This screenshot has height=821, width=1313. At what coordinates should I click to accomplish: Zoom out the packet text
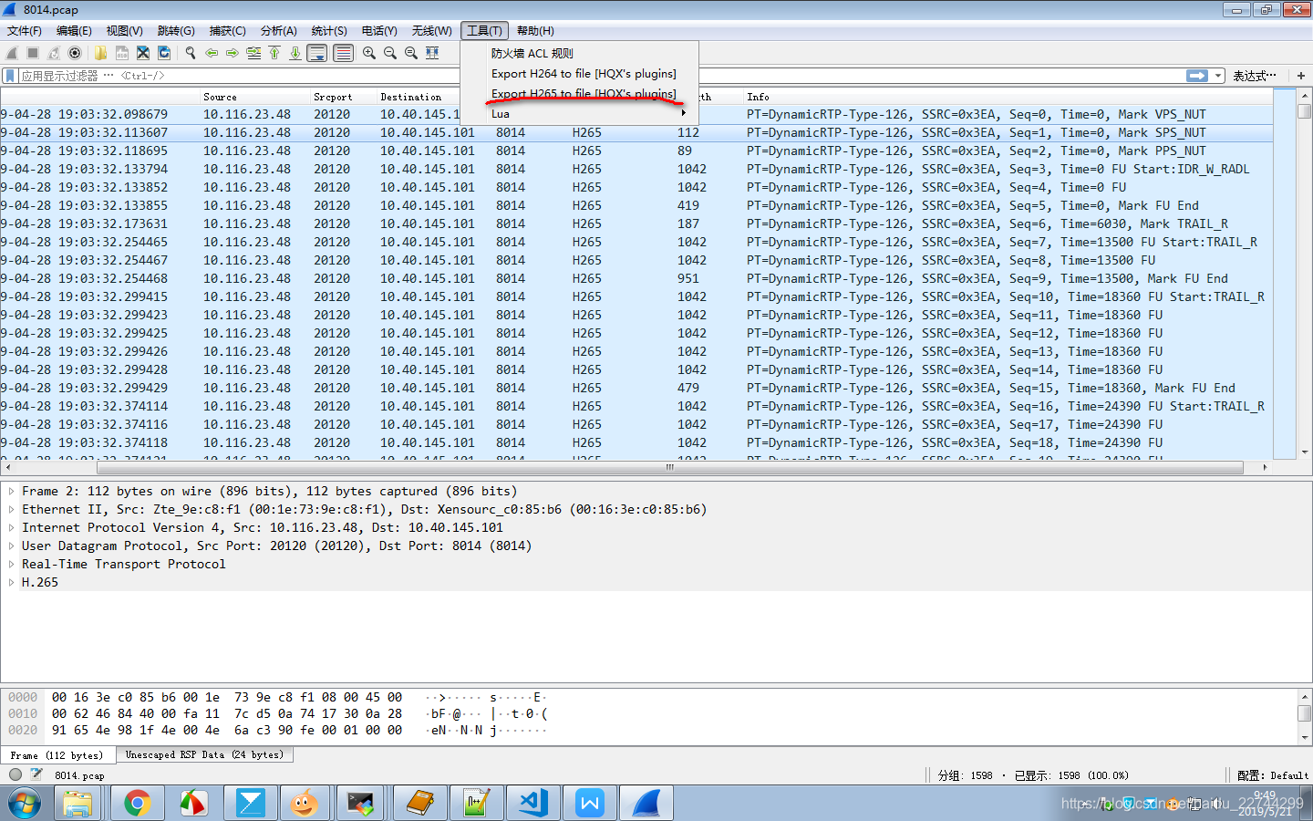390,53
